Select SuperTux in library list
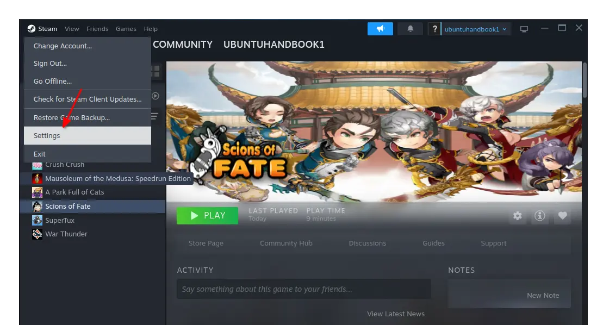The image size is (603, 325). point(60,220)
